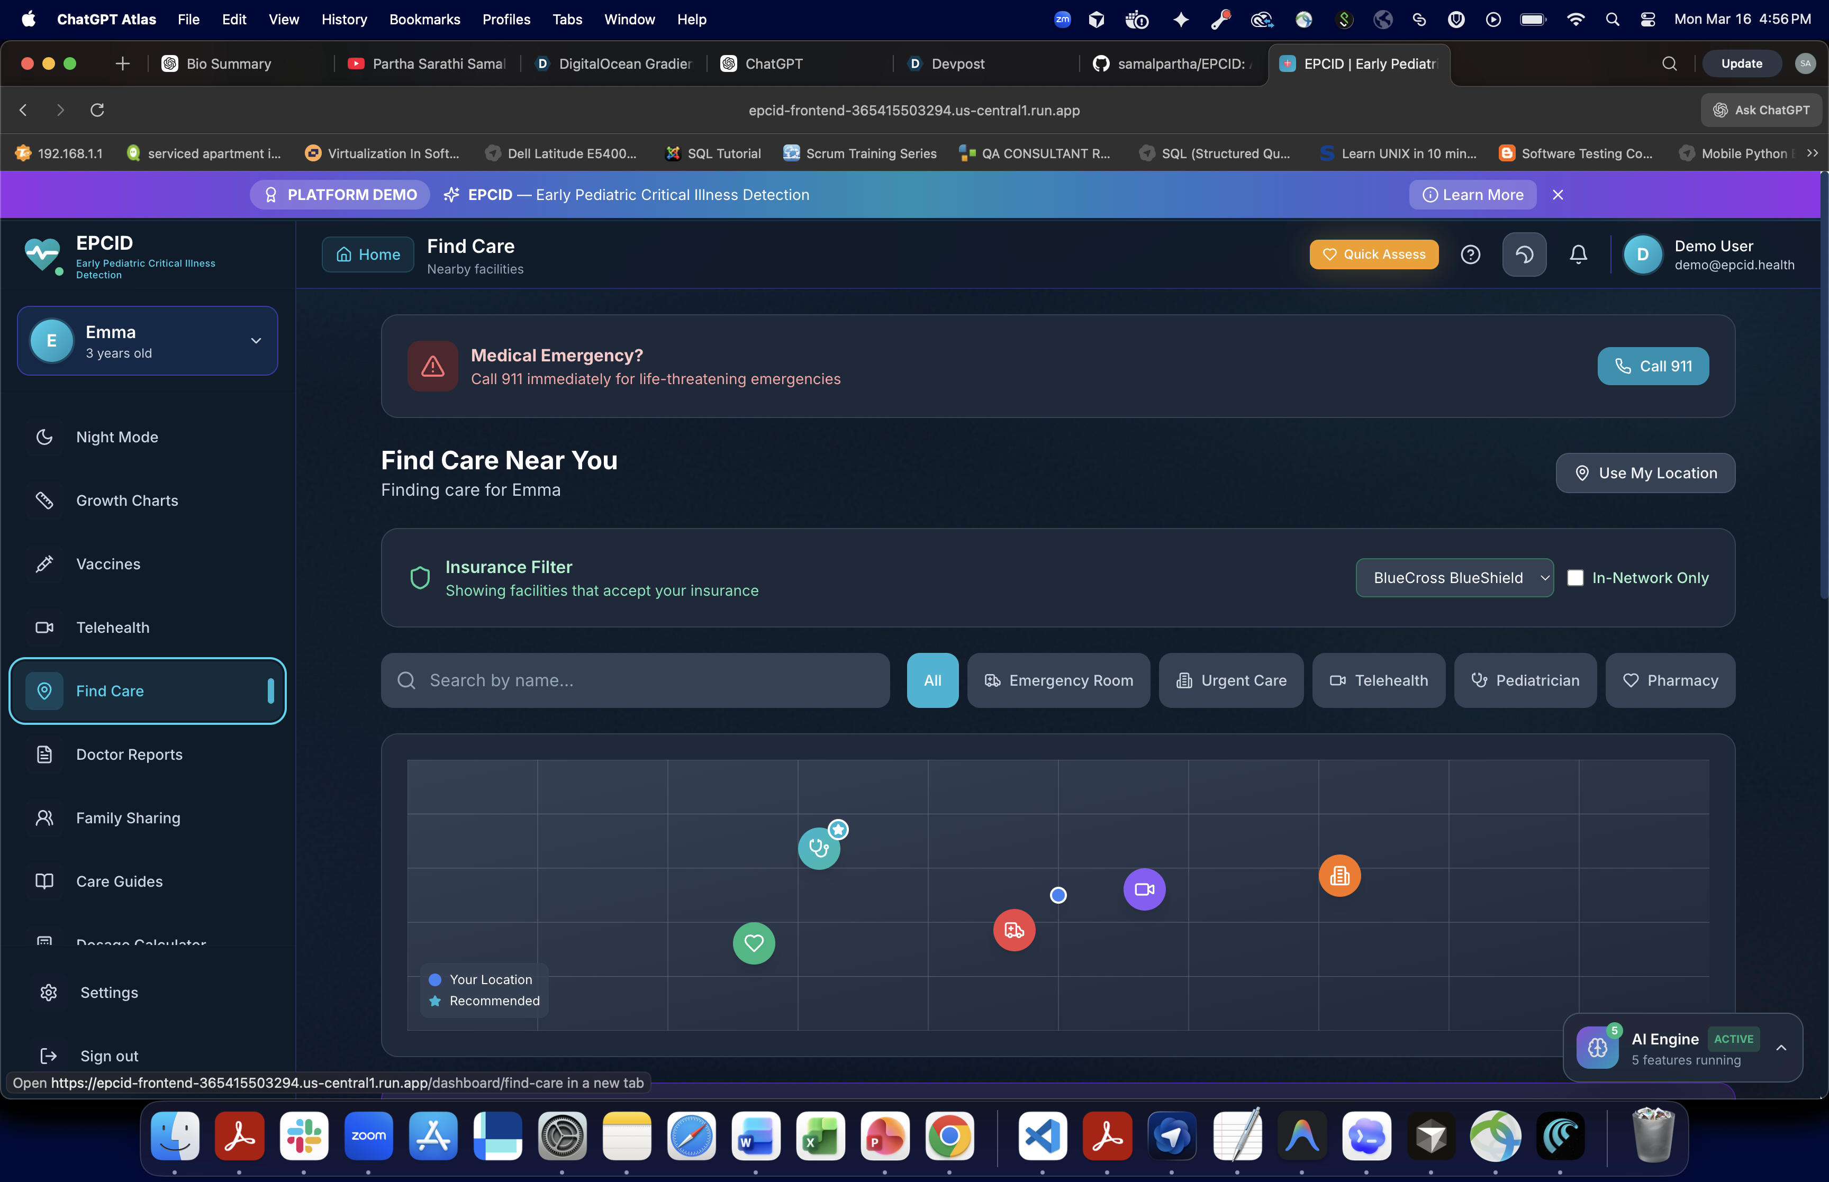Select the red emergency room map marker
Screen dimensions: 1829x1182
pyautogui.click(x=1014, y=930)
